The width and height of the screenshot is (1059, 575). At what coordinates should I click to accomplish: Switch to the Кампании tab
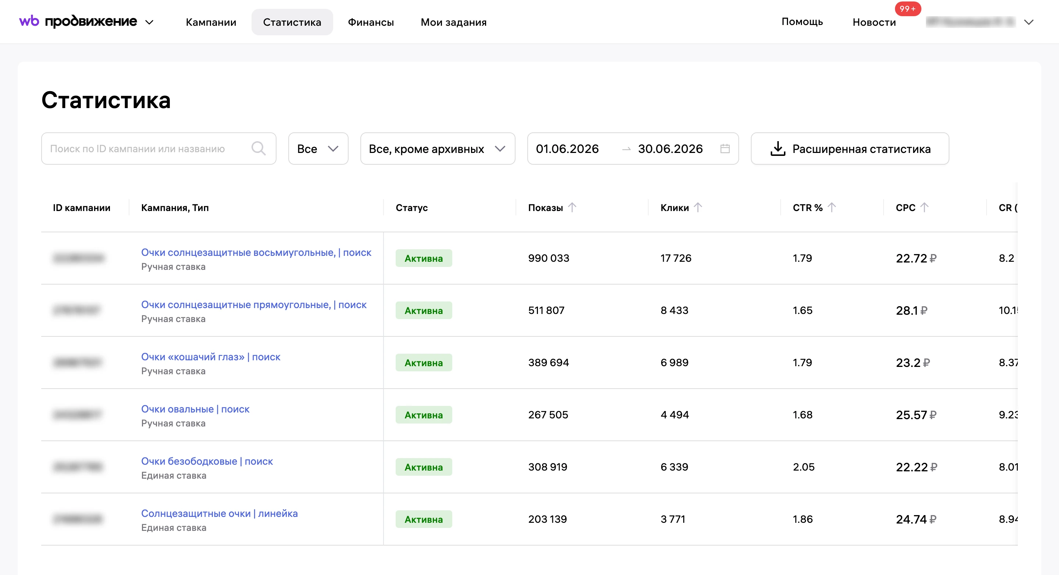click(x=211, y=22)
